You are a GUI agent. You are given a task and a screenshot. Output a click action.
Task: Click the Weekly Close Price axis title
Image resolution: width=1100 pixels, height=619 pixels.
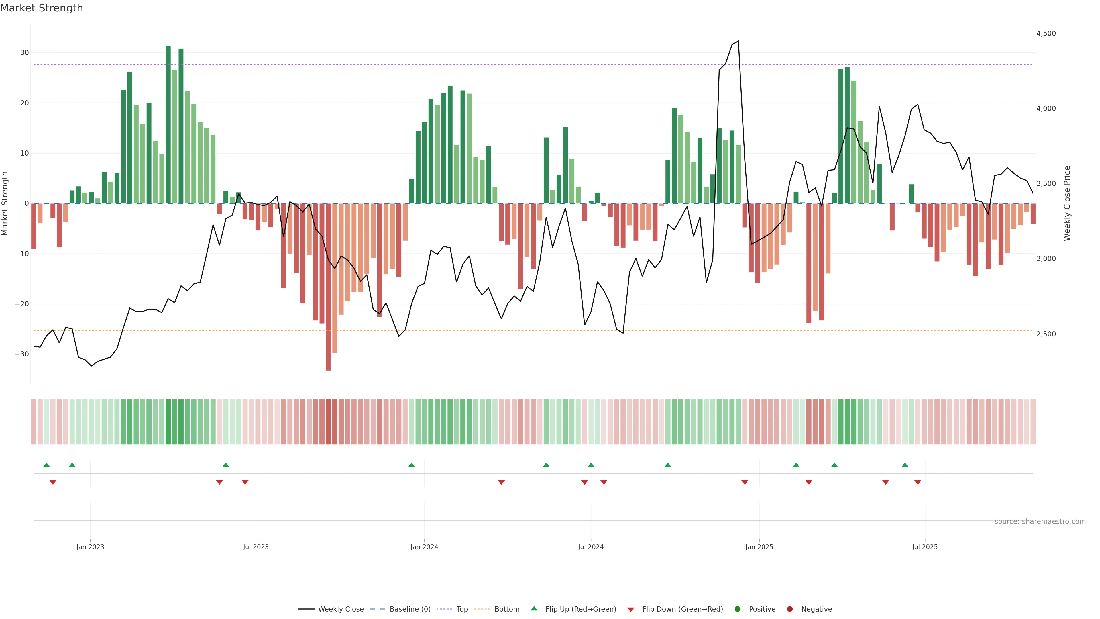pyautogui.click(x=1067, y=203)
